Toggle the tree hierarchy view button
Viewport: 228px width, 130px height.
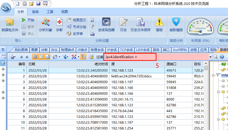point(83,57)
